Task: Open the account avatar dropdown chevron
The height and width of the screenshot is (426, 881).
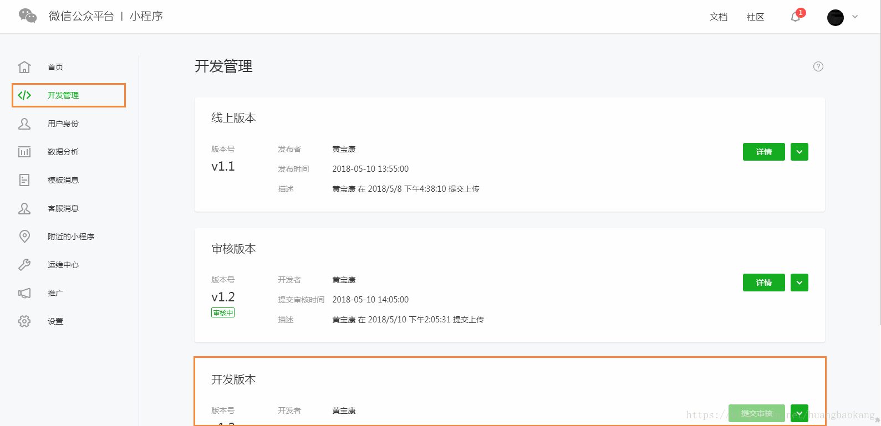Action: coord(855,17)
